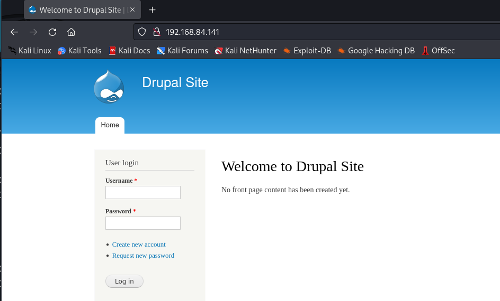The height and width of the screenshot is (301, 500).
Task: Focus the Username input field
Action: [x=143, y=193]
